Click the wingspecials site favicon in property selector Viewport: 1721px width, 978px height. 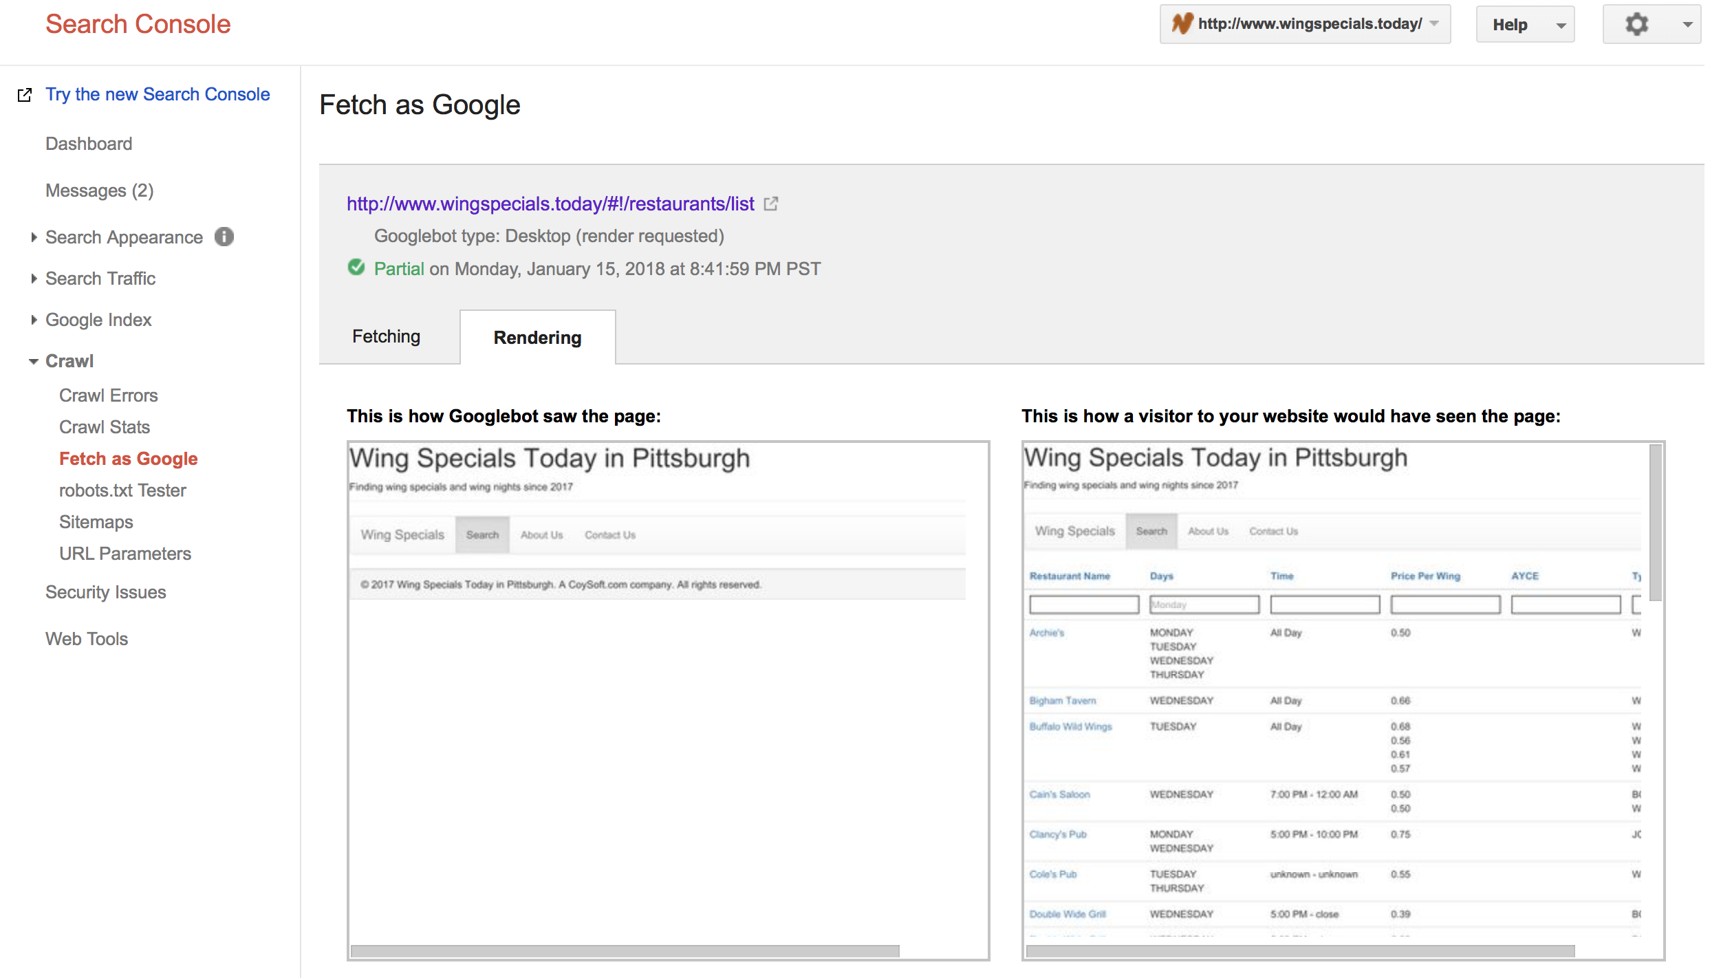pyautogui.click(x=1182, y=24)
